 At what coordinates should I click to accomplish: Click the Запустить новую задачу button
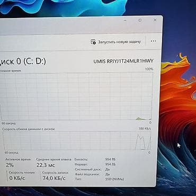pyautogui.click(x=116, y=42)
